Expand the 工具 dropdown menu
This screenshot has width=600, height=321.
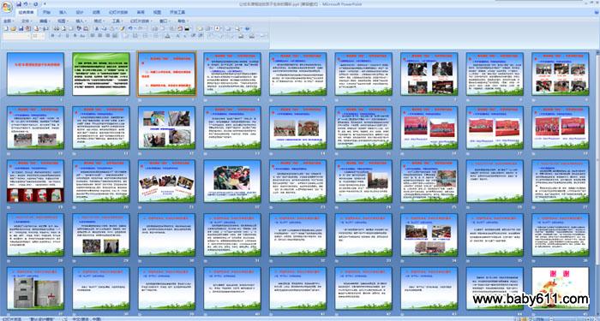[117, 21]
